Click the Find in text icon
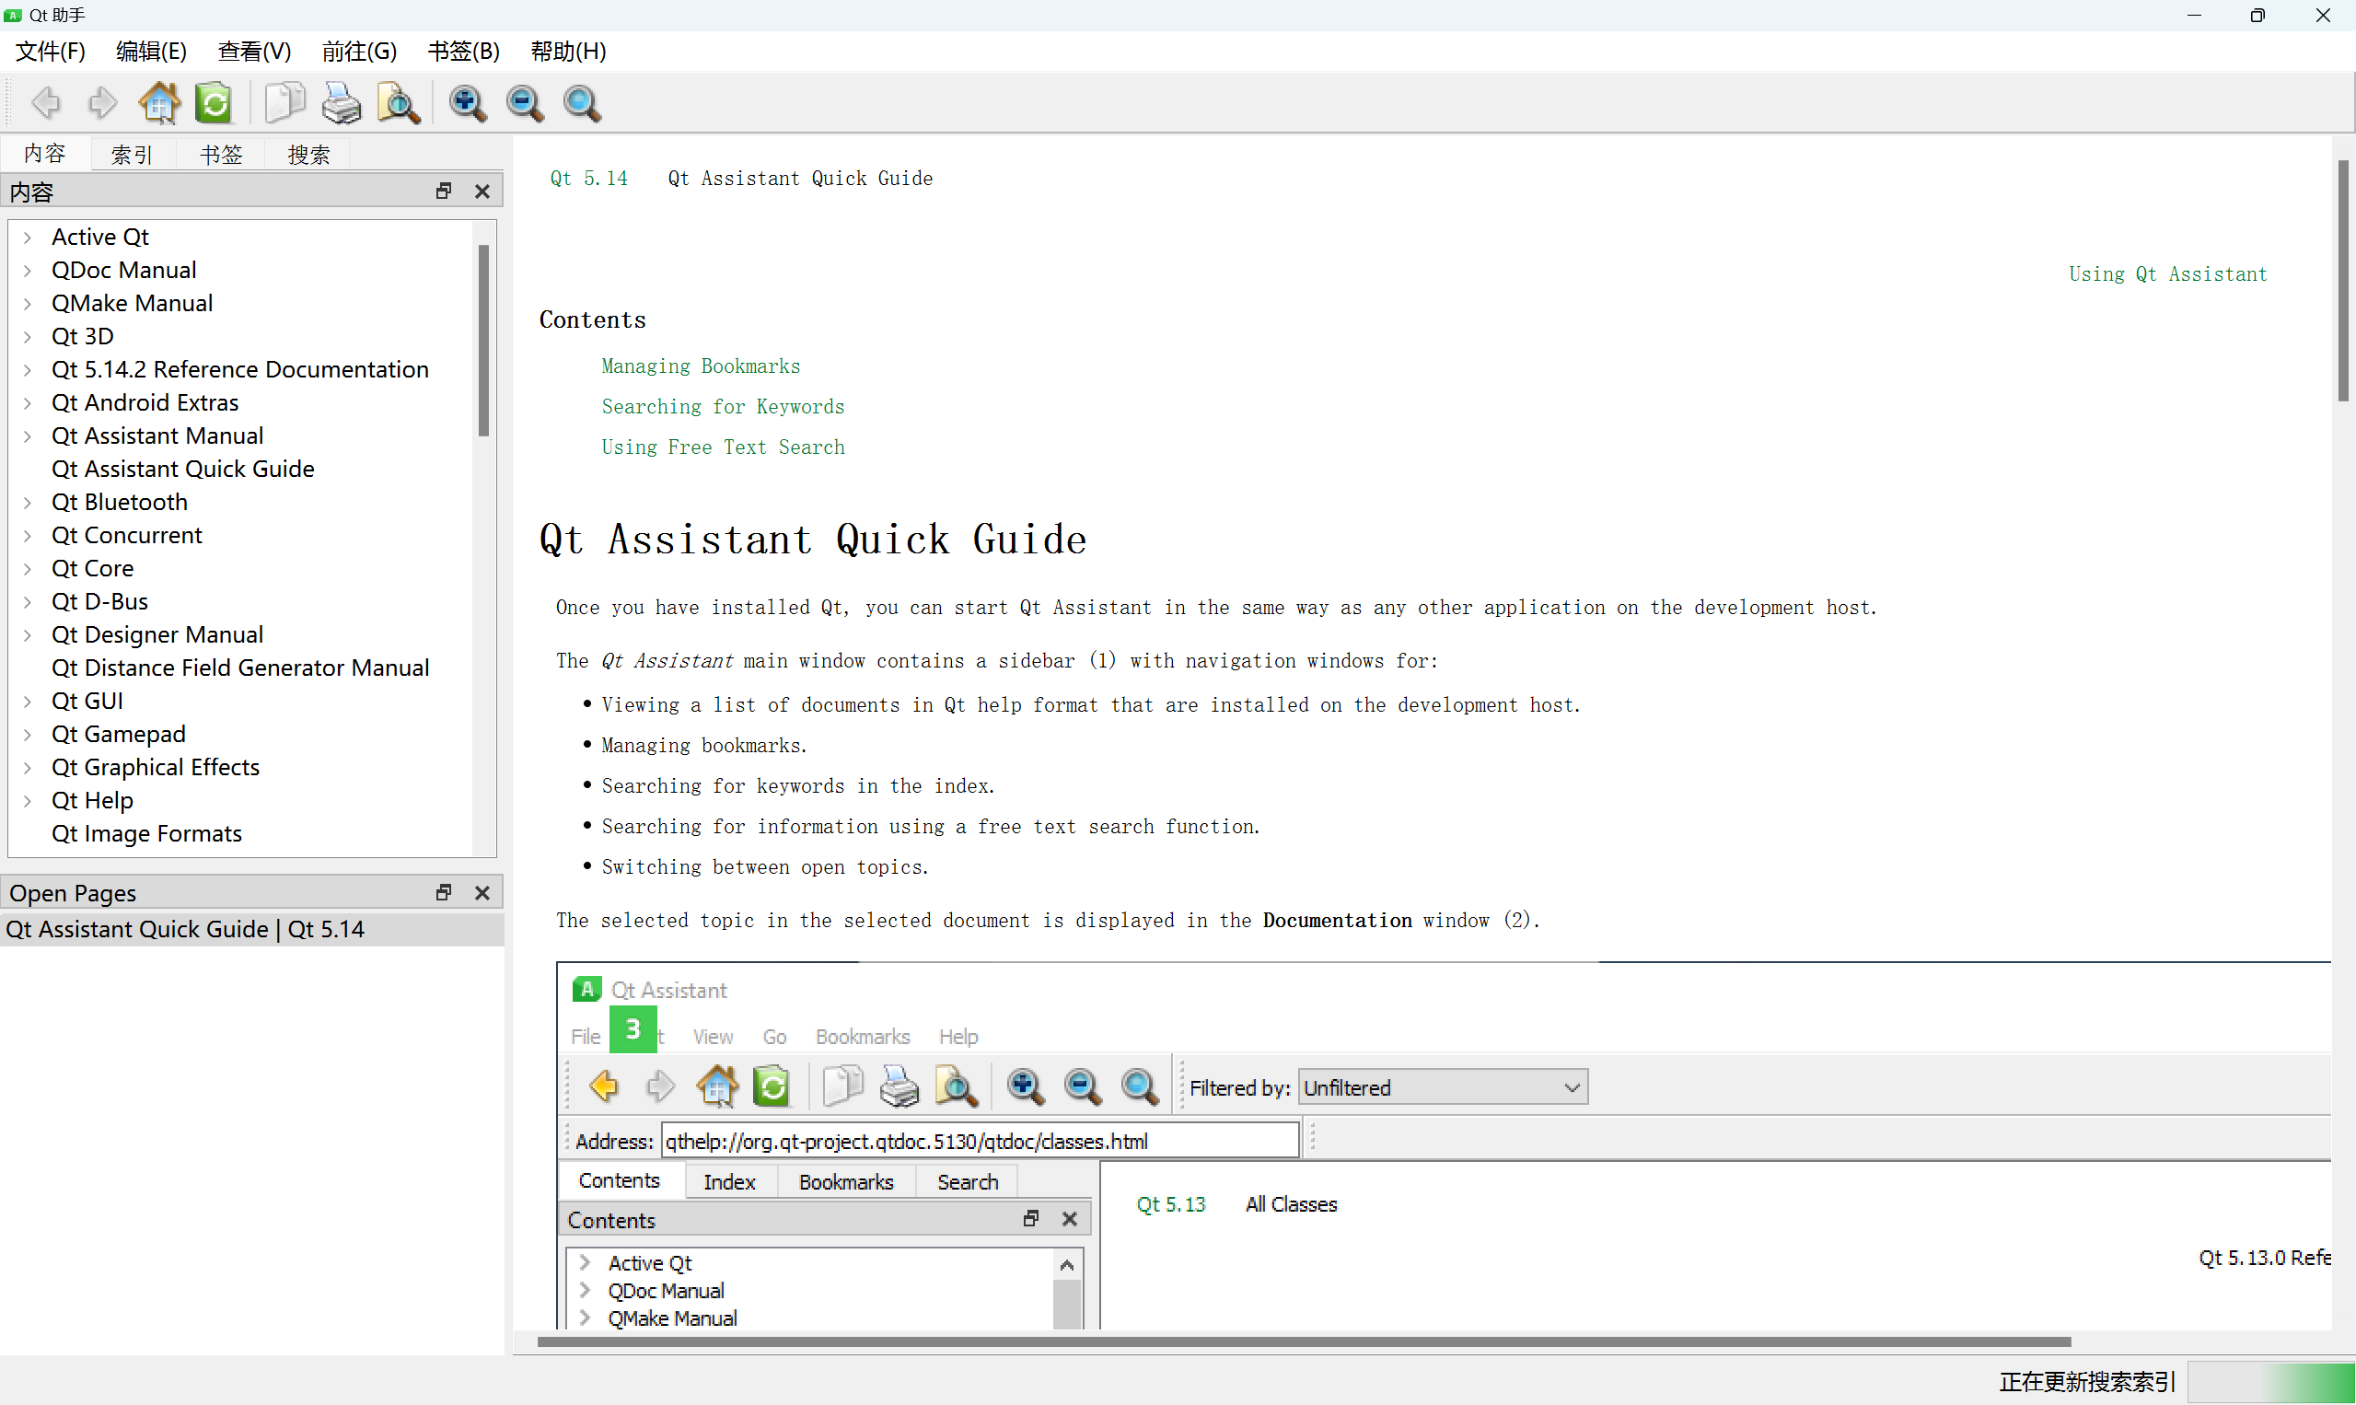Screen dimensions: 2356x1405 (398, 103)
